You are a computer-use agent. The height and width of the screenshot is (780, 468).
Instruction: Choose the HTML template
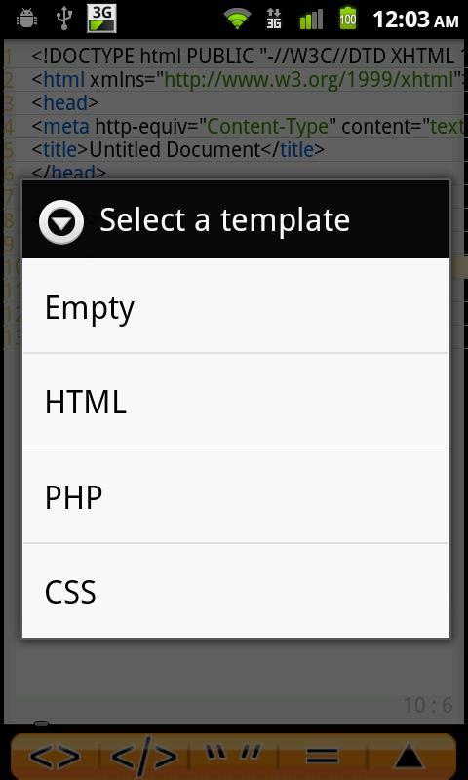pos(236,401)
